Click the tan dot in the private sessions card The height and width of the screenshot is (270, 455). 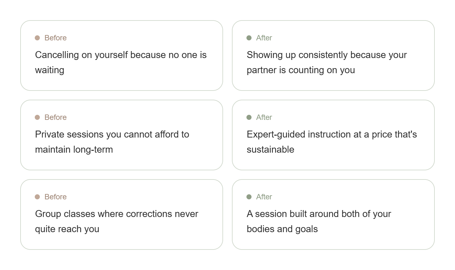click(x=37, y=117)
